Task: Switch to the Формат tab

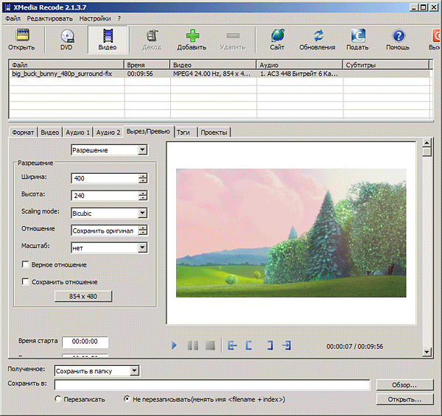Action: coord(23,132)
